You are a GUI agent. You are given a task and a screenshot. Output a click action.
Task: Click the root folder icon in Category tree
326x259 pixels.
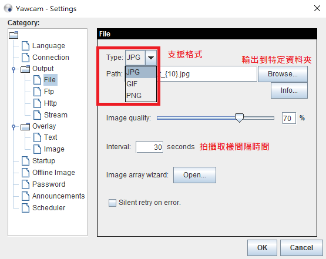[x=14, y=35]
